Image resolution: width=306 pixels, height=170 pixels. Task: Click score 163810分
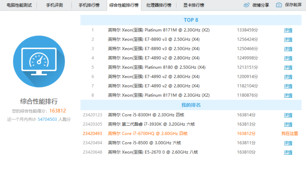coord(246,152)
